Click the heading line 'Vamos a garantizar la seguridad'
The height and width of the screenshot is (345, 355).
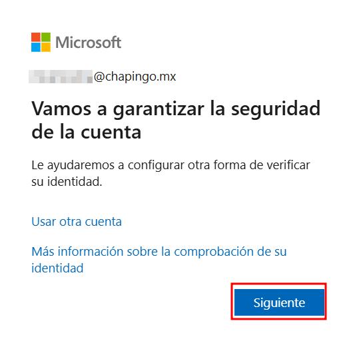coord(176,109)
